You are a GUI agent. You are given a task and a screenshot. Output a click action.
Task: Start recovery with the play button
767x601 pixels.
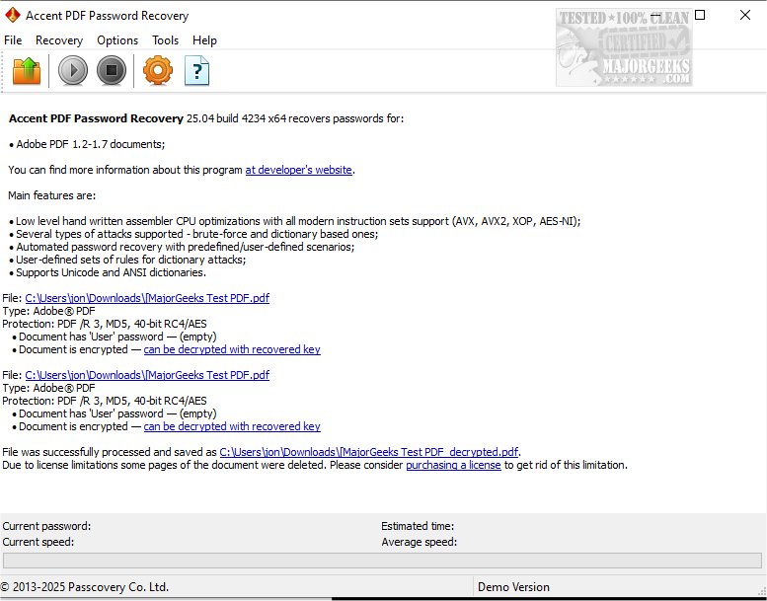(x=73, y=71)
